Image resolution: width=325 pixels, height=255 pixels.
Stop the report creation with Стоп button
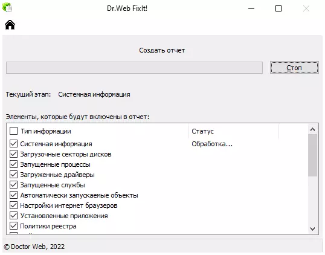[x=294, y=68]
